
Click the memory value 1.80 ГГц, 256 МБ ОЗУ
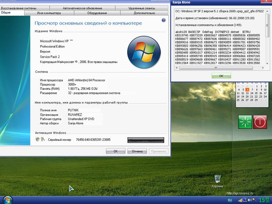83,89
